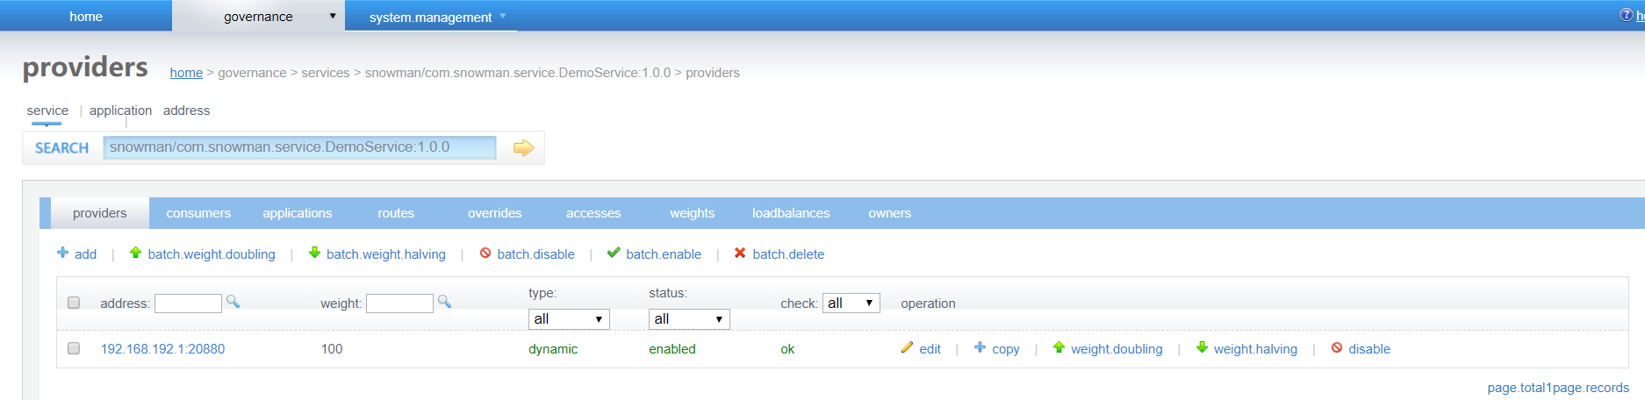The width and height of the screenshot is (1645, 400).
Task: Choose the application search mode
Action: tap(120, 111)
